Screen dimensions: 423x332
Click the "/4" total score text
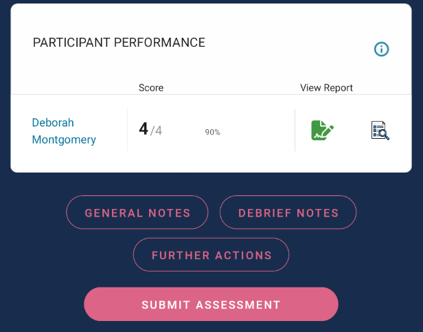[157, 131]
